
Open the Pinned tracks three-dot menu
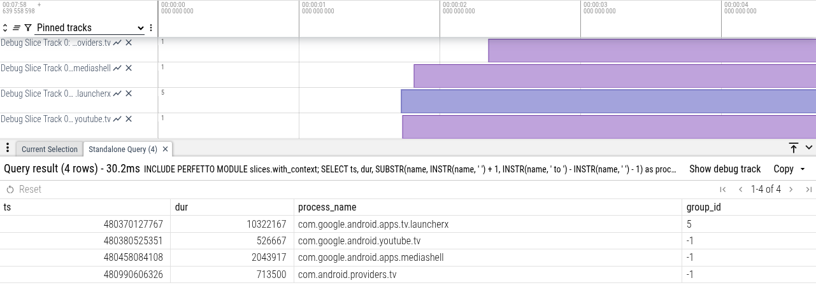pyautogui.click(x=151, y=28)
